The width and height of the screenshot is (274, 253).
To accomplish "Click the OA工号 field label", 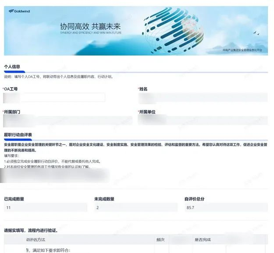I will pos(11,89).
